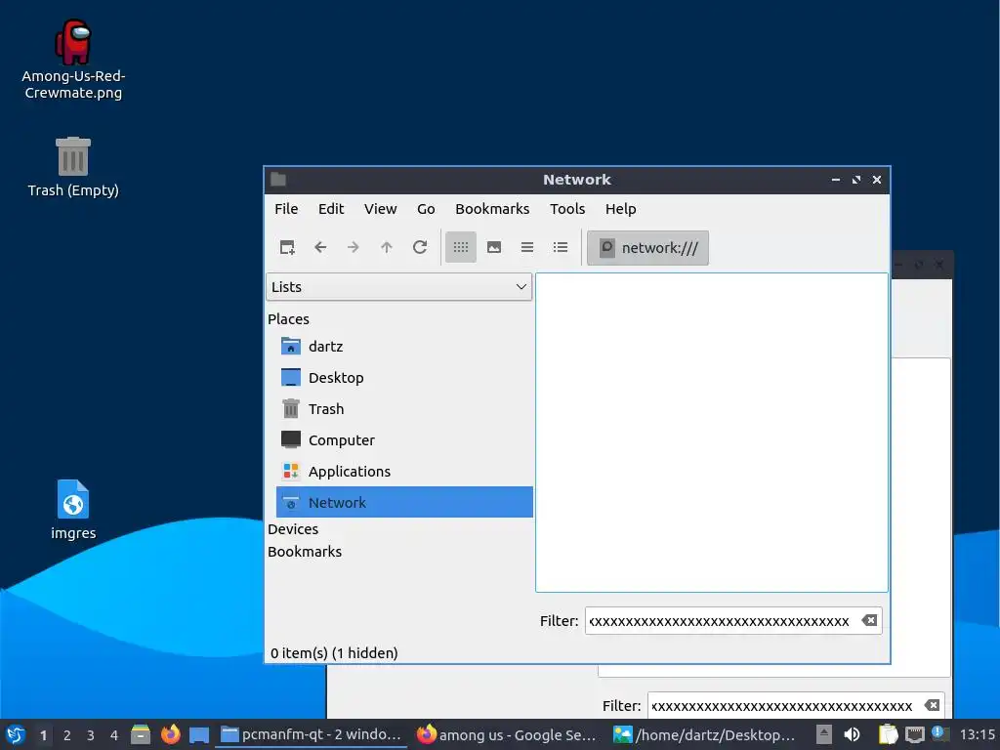Switch to compact view mode

pyautogui.click(x=527, y=247)
